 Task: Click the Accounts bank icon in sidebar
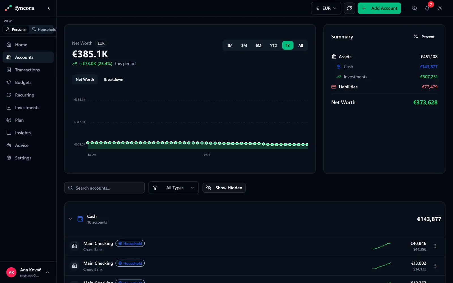[9, 57]
